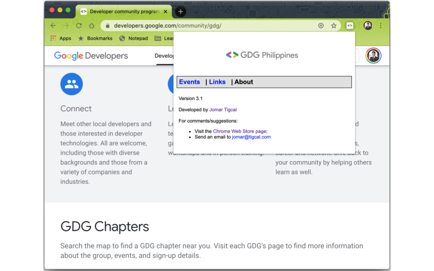This screenshot has height=271, width=434.
Task: Click the plus circle icon in address bar
Action: pos(321,26)
